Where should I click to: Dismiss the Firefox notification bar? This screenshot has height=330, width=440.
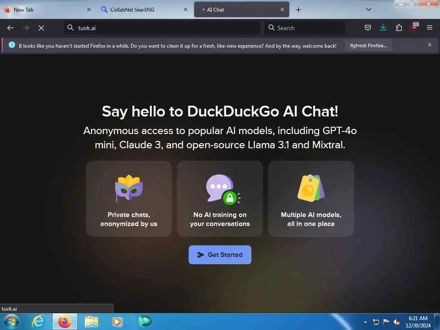point(430,45)
